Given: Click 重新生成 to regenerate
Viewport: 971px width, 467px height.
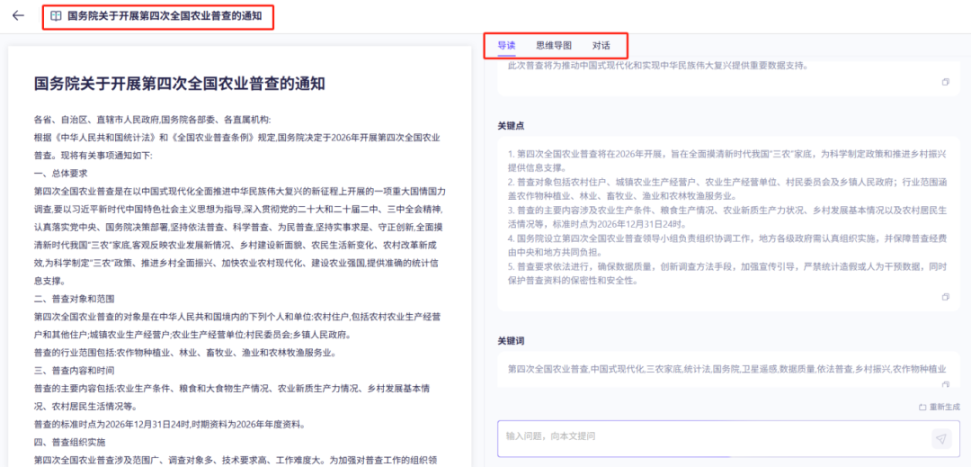Looking at the screenshot, I should pyautogui.click(x=940, y=407).
